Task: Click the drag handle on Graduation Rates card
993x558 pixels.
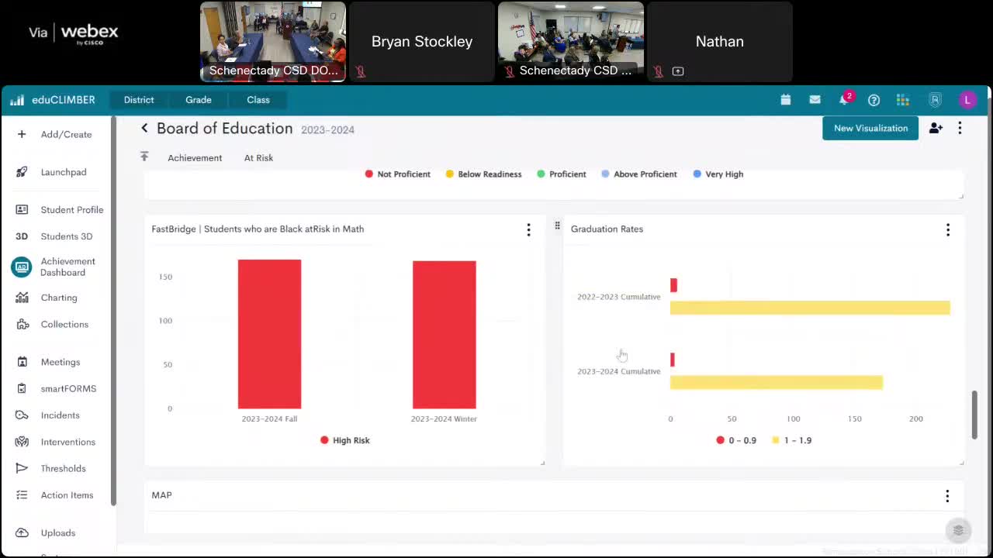Action: click(x=557, y=226)
